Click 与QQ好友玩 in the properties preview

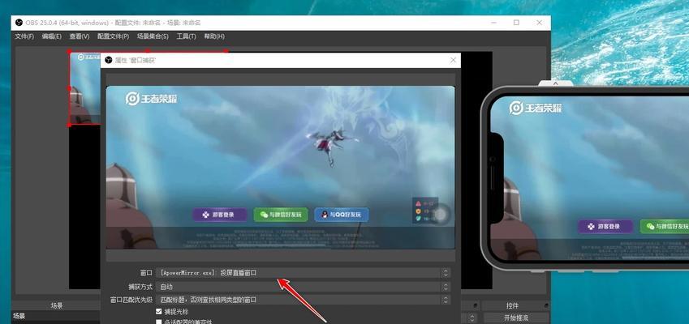coord(342,215)
